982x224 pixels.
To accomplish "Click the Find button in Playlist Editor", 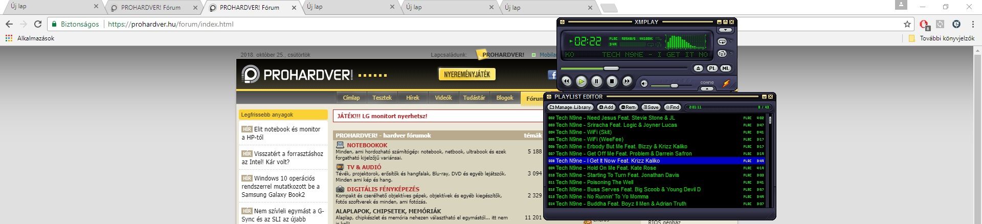I will pos(673,107).
